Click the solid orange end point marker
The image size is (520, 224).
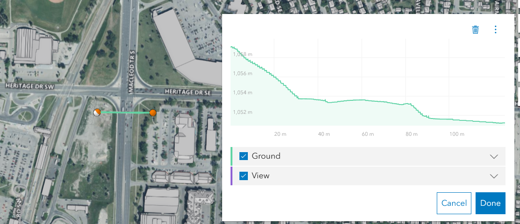152,112
